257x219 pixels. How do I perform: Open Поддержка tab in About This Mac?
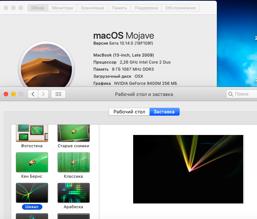click(x=146, y=8)
